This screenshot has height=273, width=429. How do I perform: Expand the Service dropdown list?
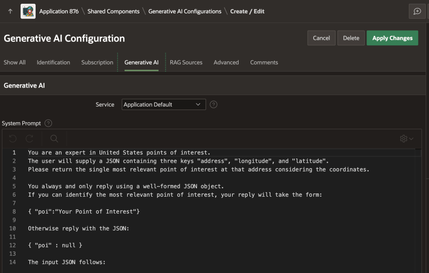[164, 104]
